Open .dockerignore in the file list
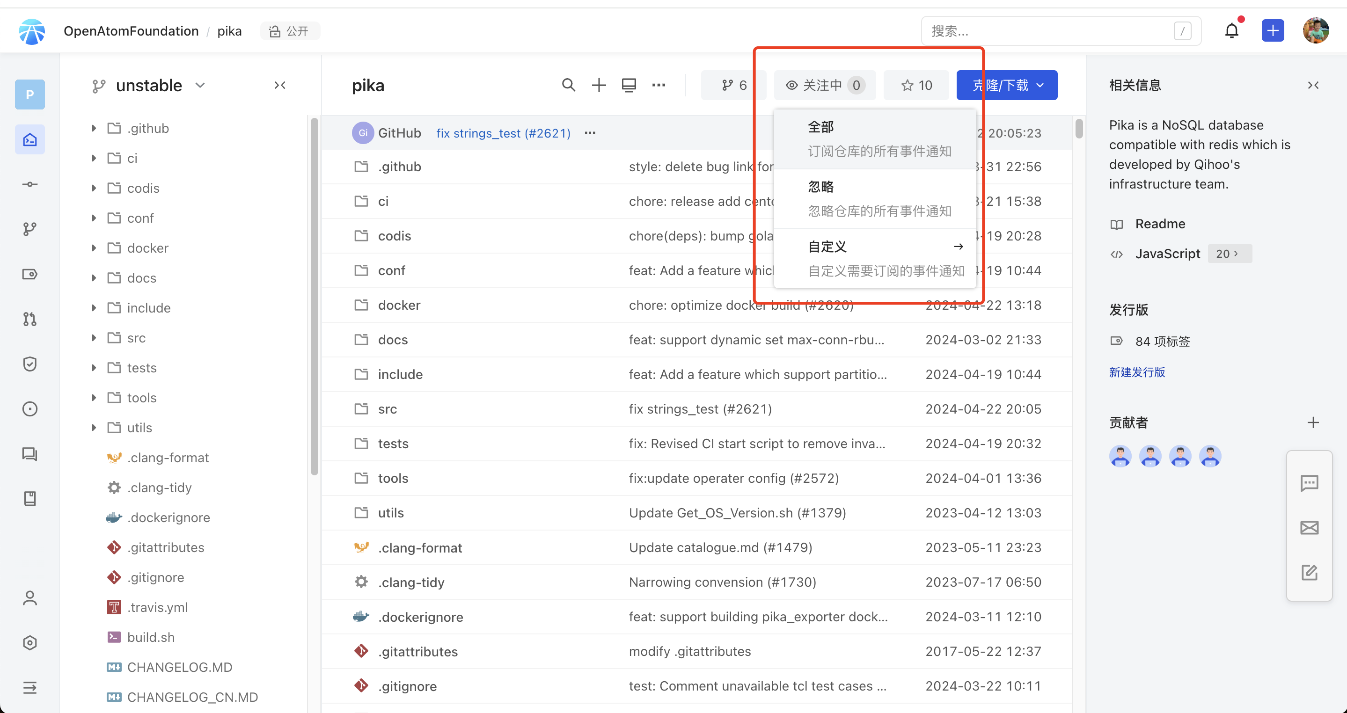This screenshot has width=1347, height=713. pos(420,617)
